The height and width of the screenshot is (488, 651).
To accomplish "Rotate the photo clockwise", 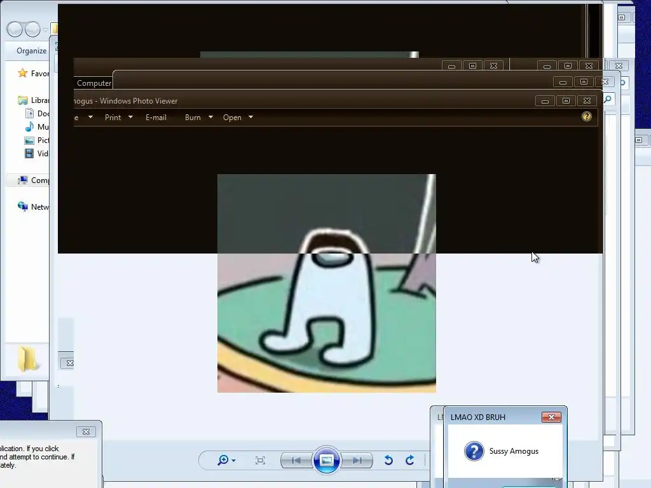I will coord(410,460).
